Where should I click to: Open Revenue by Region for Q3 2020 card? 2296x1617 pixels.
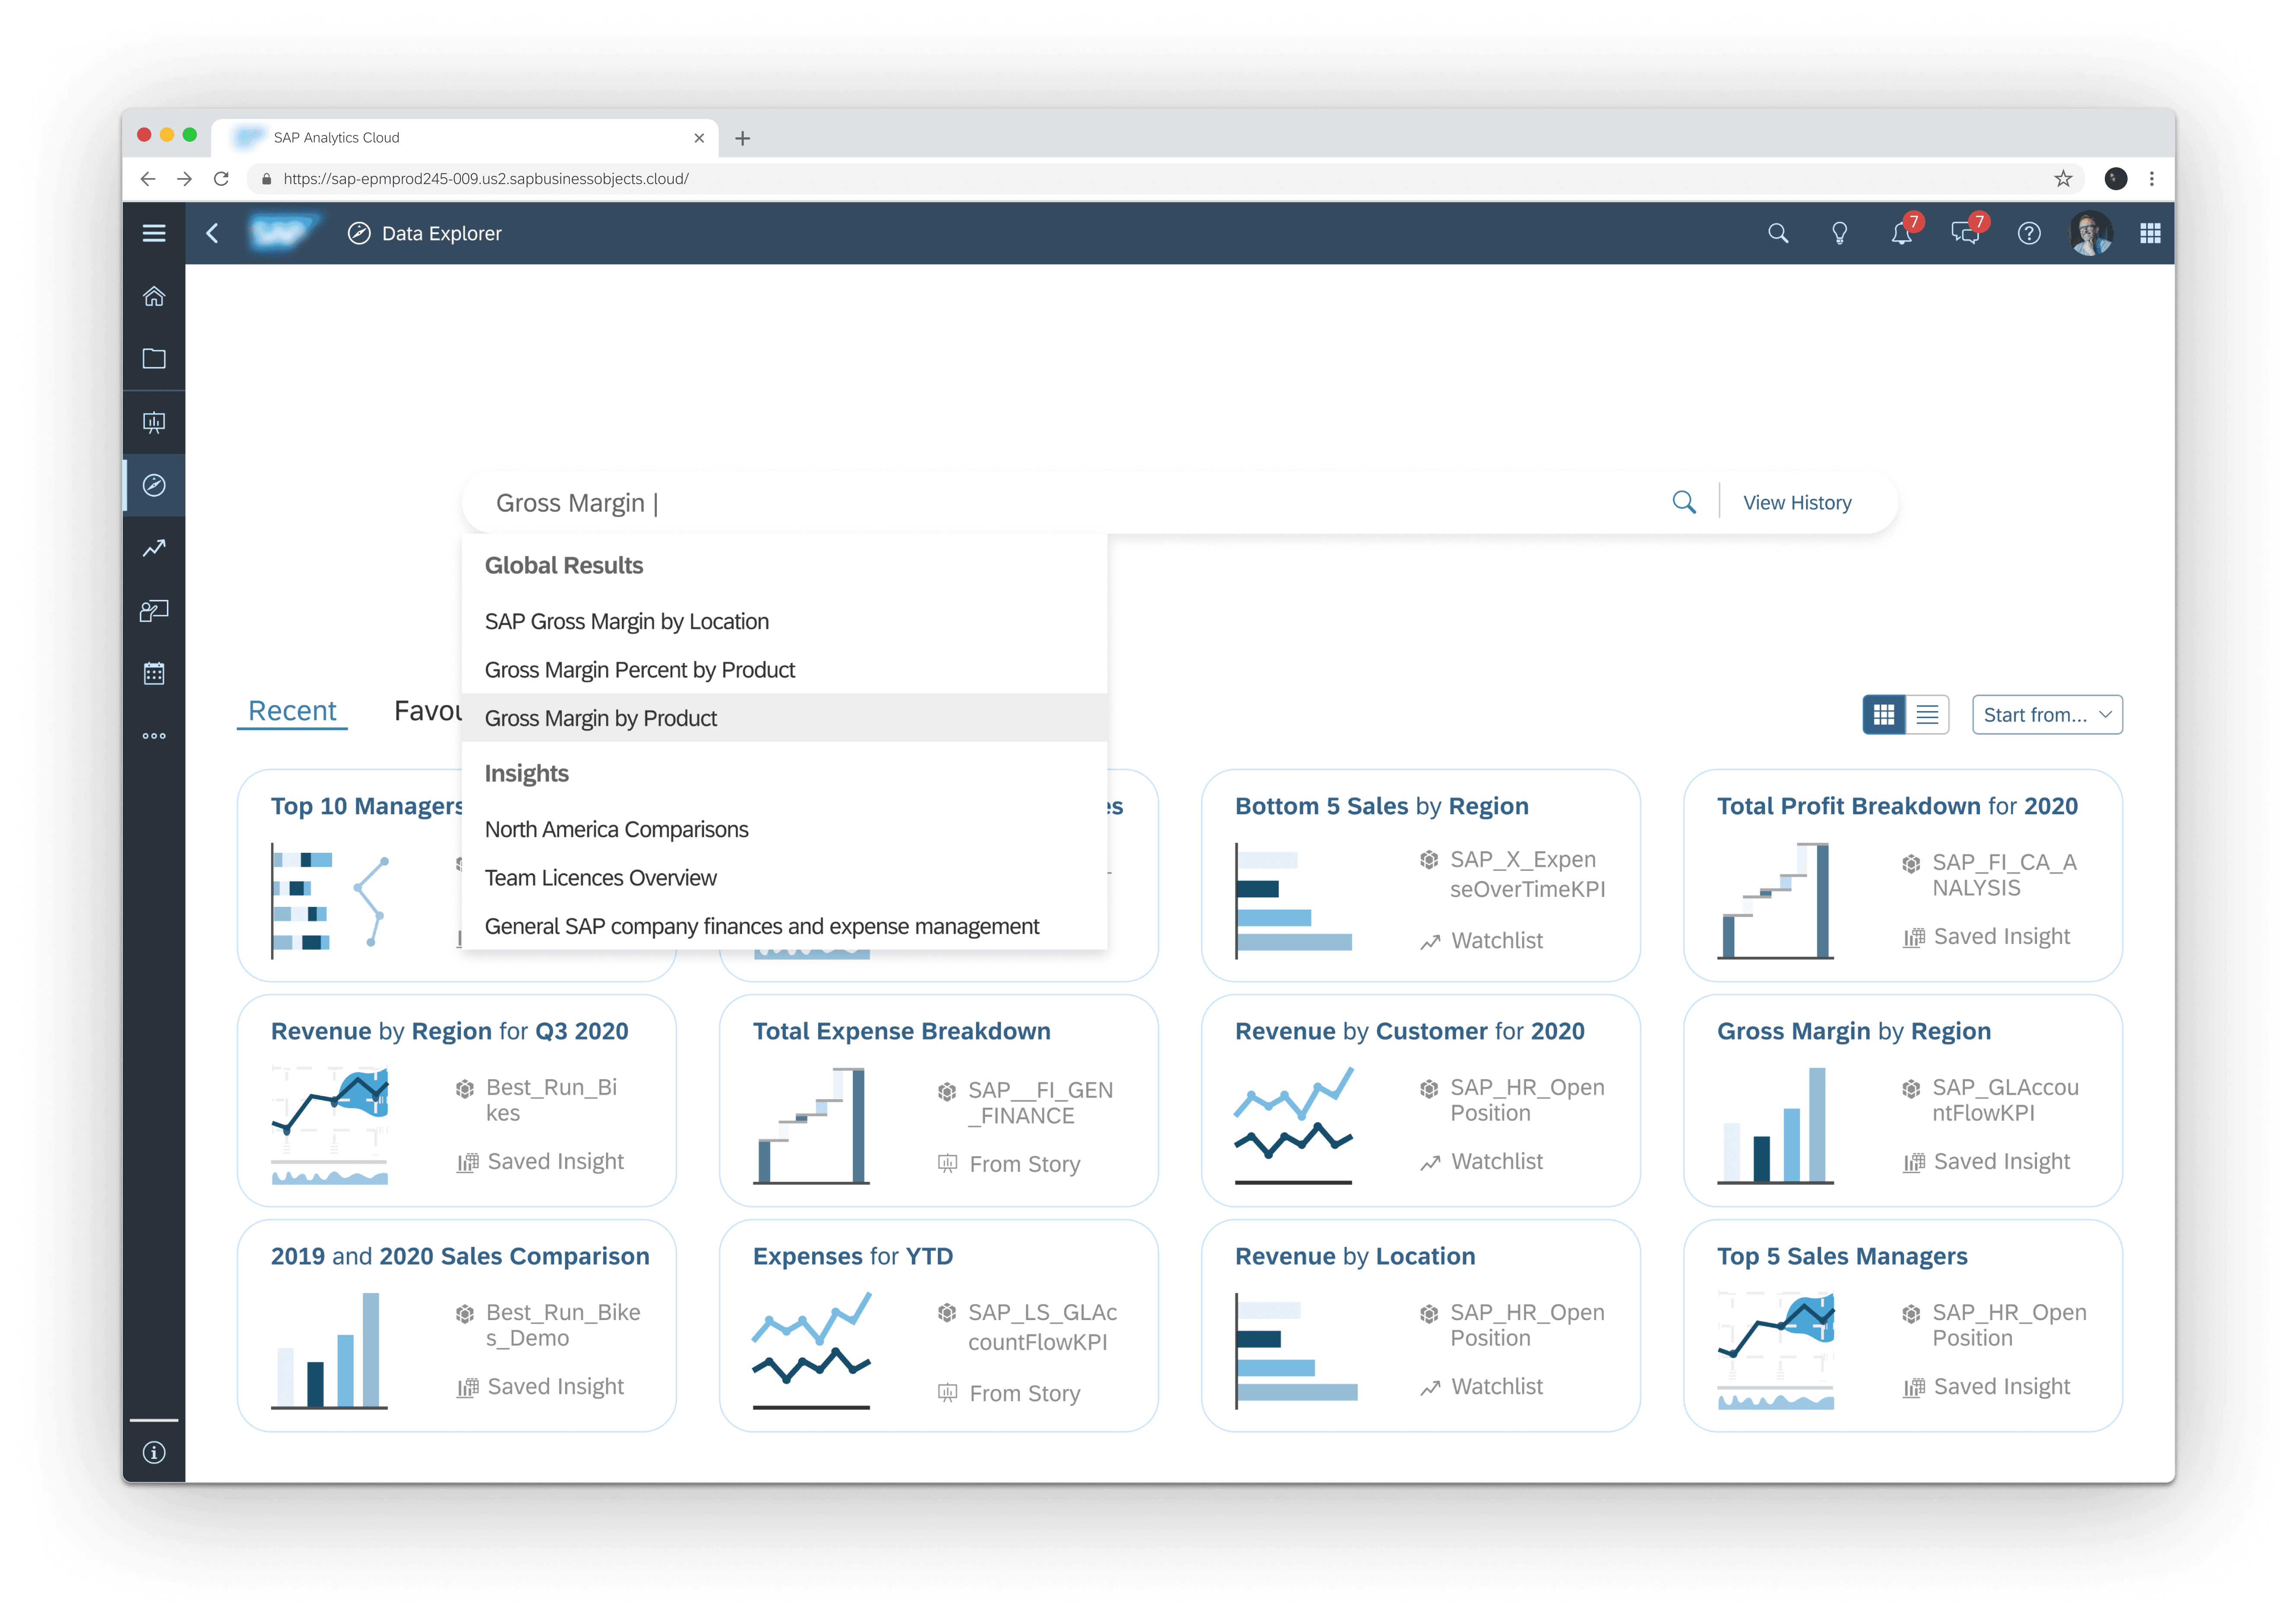pyautogui.click(x=456, y=1100)
